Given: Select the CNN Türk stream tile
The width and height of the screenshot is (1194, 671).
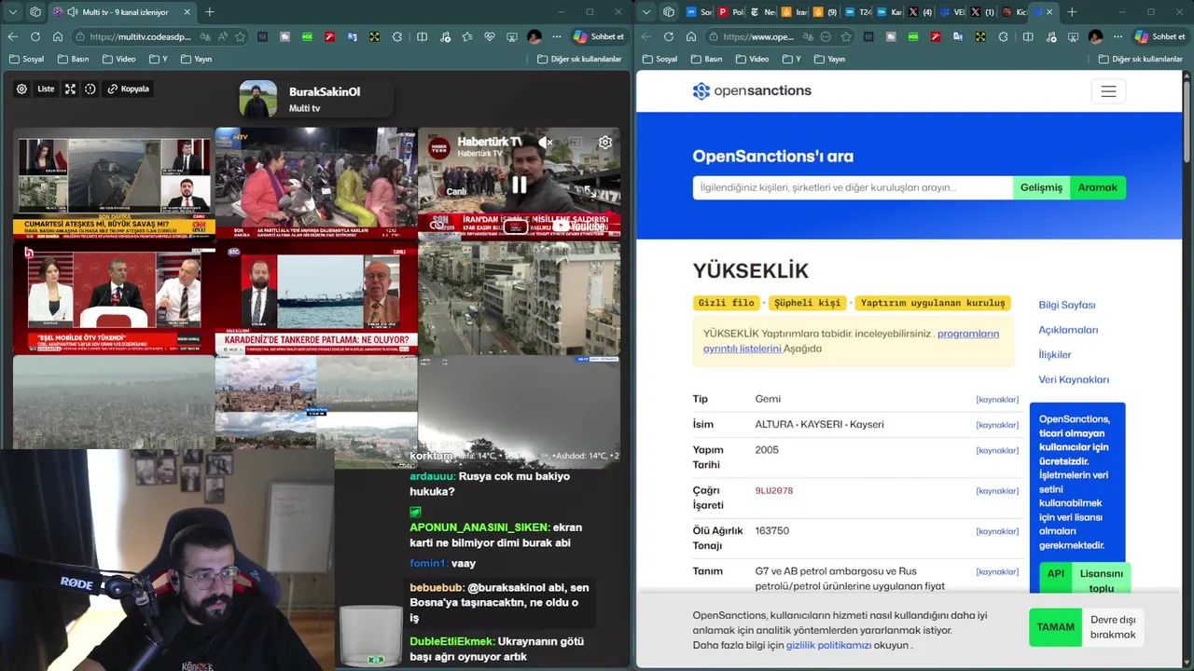Looking at the screenshot, I should [x=114, y=183].
